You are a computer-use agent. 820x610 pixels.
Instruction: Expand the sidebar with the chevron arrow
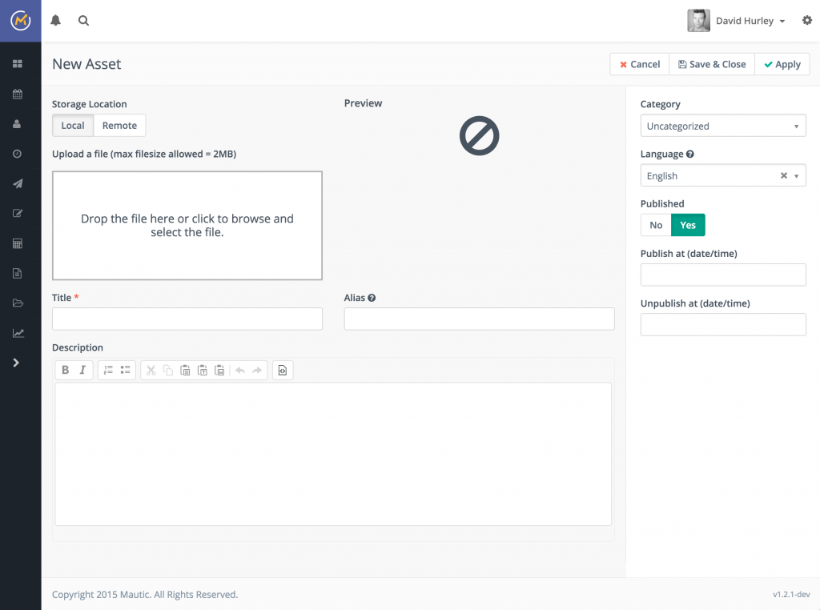tap(16, 363)
